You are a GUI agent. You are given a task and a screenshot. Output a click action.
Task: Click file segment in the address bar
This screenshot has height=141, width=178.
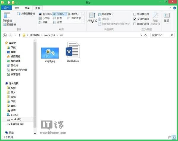click(61, 35)
